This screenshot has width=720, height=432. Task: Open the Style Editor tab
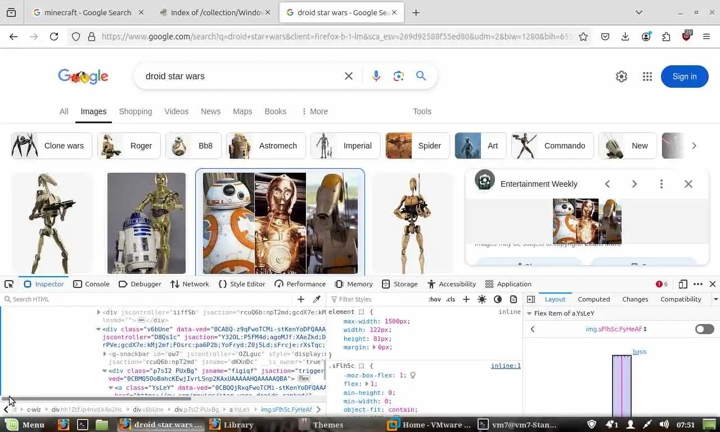point(242,284)
